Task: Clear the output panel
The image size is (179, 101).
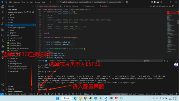Action: (165, 61)
